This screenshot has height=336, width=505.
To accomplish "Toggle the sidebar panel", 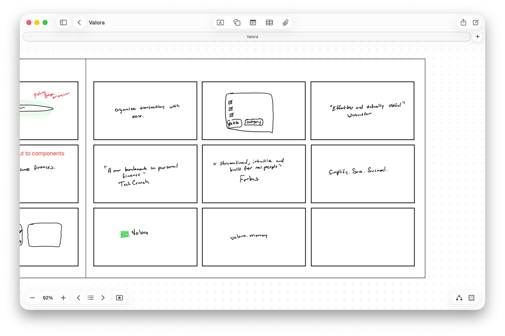I will coord(63,23).
